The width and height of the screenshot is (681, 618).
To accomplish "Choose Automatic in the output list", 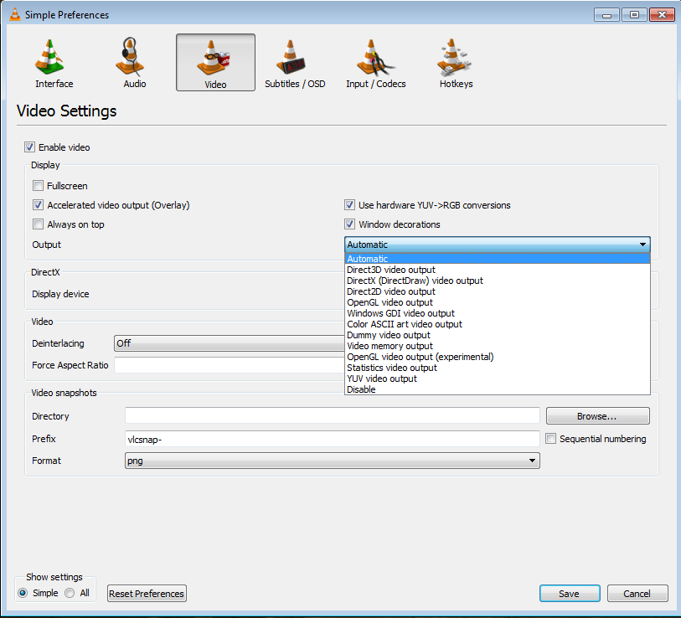I will 498,259.
